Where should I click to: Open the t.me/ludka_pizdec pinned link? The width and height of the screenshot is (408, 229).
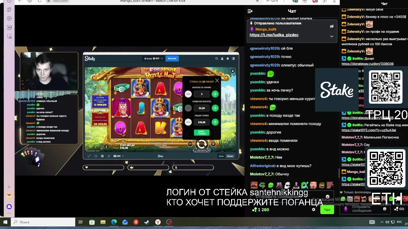coord(274,35)
